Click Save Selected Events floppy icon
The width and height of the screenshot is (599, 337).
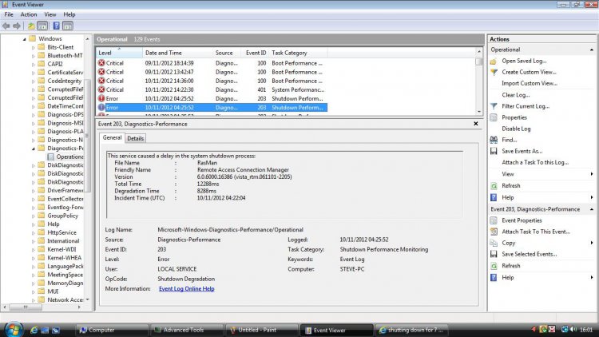pos(494,254)
